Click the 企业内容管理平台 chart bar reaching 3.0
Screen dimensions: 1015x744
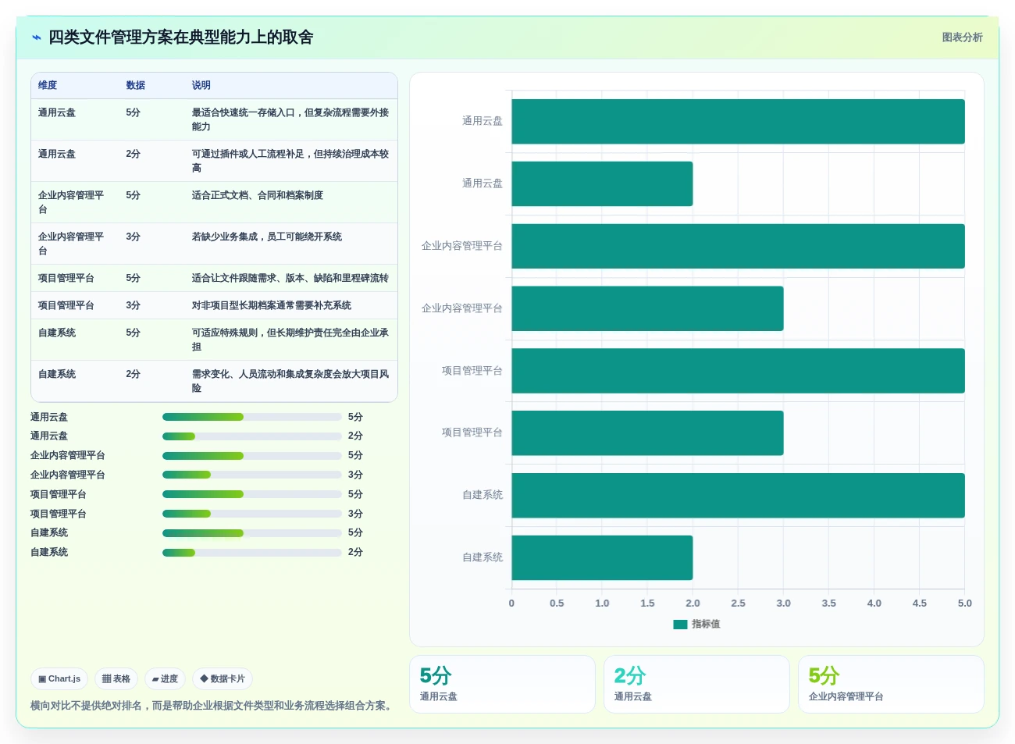pos(647,308)
